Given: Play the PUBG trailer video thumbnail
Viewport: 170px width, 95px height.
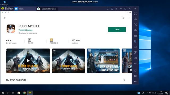Looking at the screenshot, I should 28,61.
